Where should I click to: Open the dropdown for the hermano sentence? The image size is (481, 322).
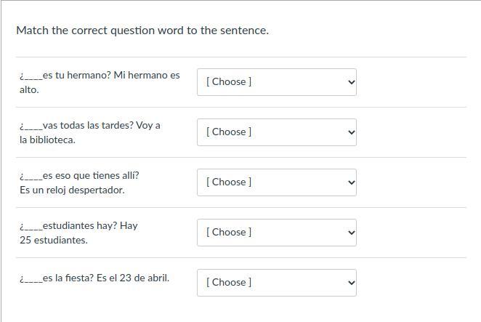[x=276, y=82]
